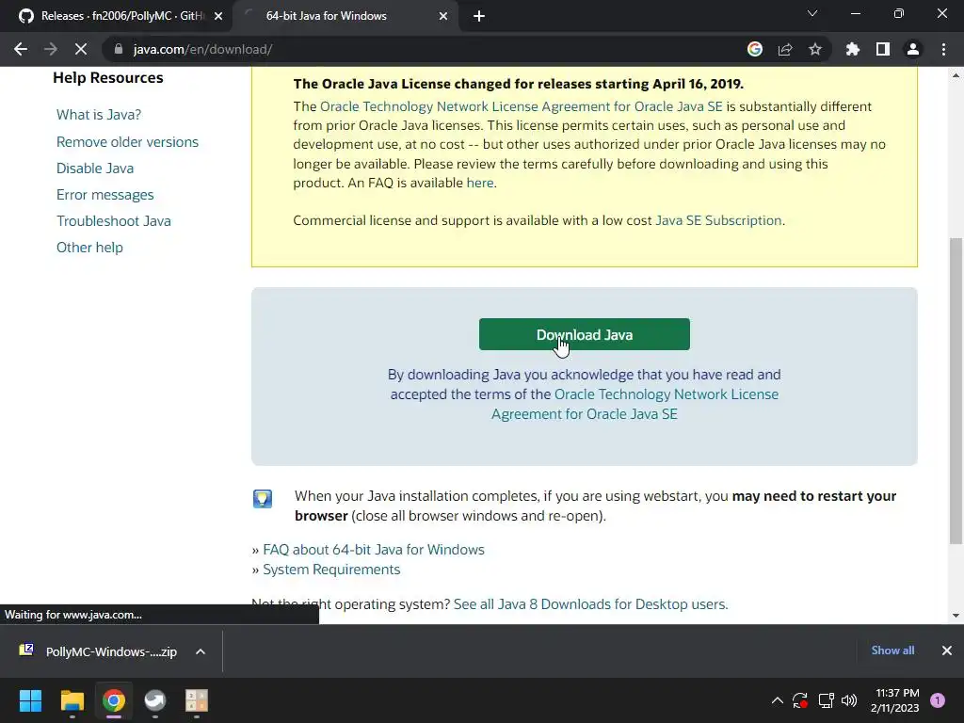964x723 pixels.
Task: Click the sync status tray icon
Action: [800, 700]
